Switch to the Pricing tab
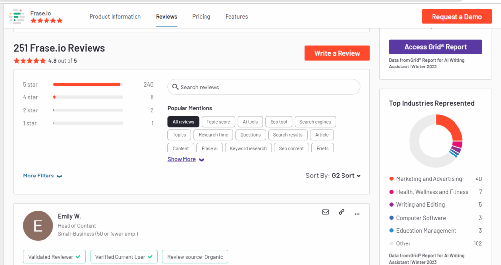Image resolution: width=501 pixels, height=265 pixels. tap(201, 17)
